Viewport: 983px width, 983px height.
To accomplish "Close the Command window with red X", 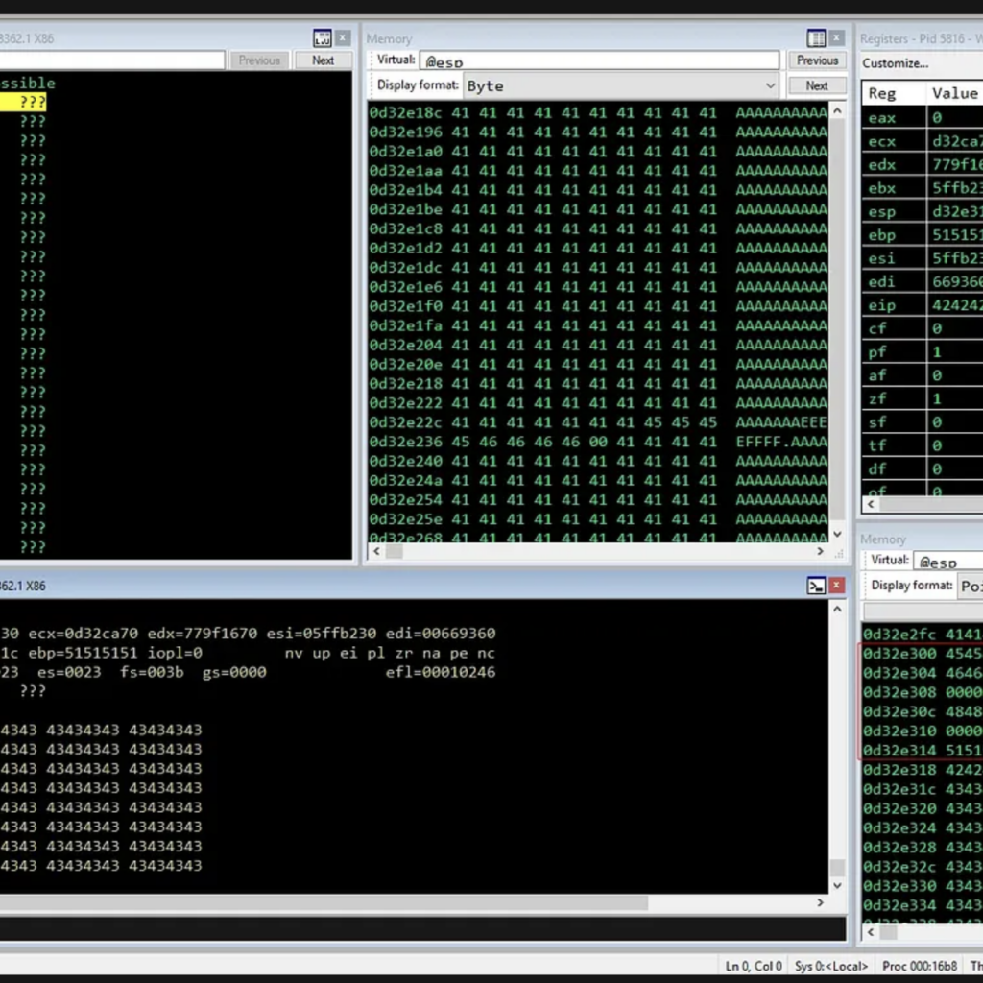I will point(837,586).
